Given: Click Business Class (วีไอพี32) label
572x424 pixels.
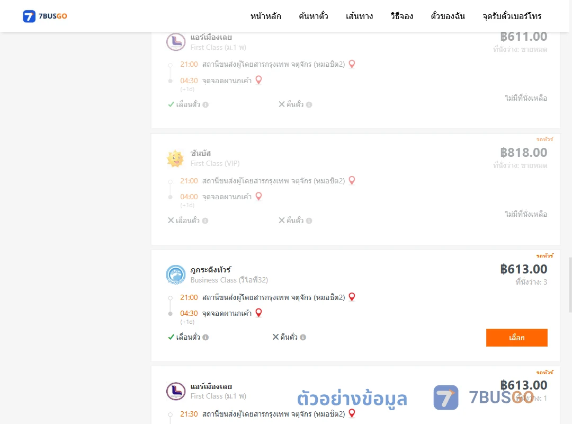Looking at the screenshot, I should pyautogui.click(x=229, y=280).
